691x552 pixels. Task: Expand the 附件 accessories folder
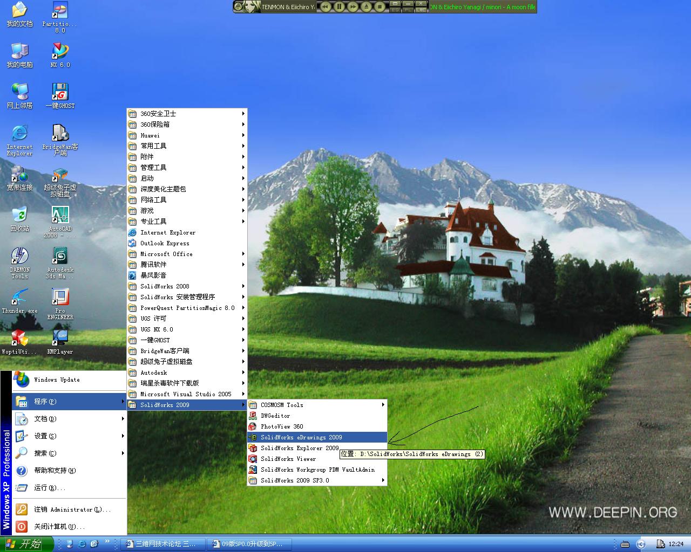coord(187,157)
